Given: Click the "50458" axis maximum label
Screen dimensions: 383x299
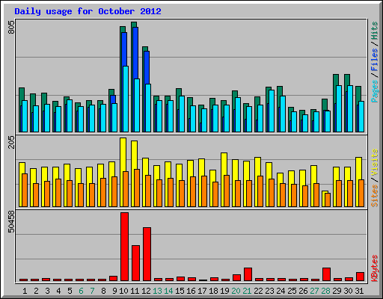Looking at the screenshot, I should click(x=11, y=221).
